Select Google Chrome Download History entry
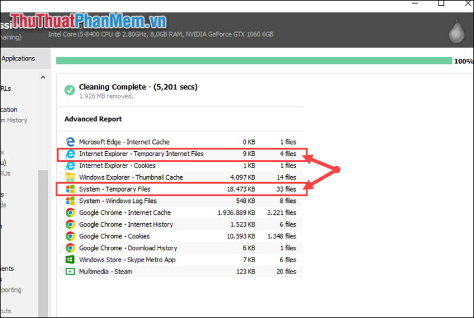 pos(180,248)
